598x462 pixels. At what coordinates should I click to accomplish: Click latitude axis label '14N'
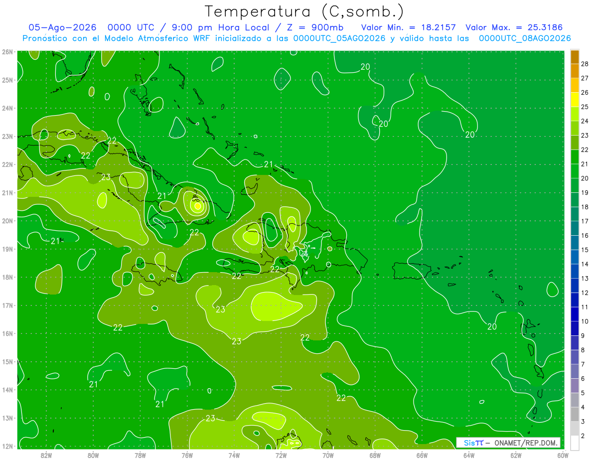point(7,390)
